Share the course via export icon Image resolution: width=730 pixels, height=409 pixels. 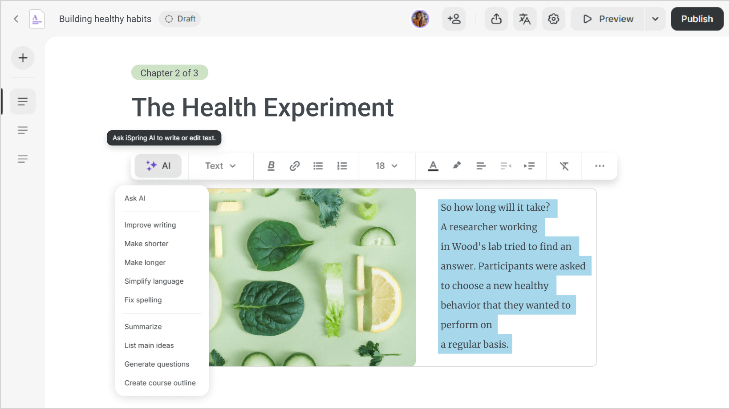pyautogui.click(x=496, y=19)
